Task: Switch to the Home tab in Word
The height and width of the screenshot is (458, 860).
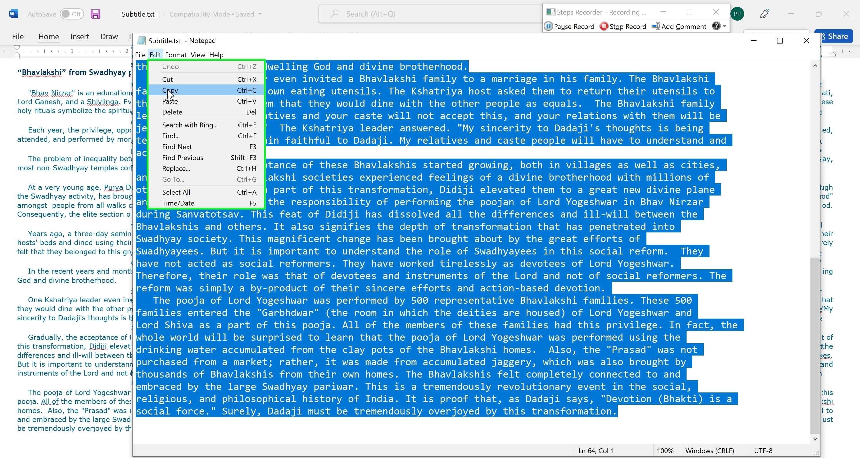Action: pyautogui.click(x=48, y=36)
